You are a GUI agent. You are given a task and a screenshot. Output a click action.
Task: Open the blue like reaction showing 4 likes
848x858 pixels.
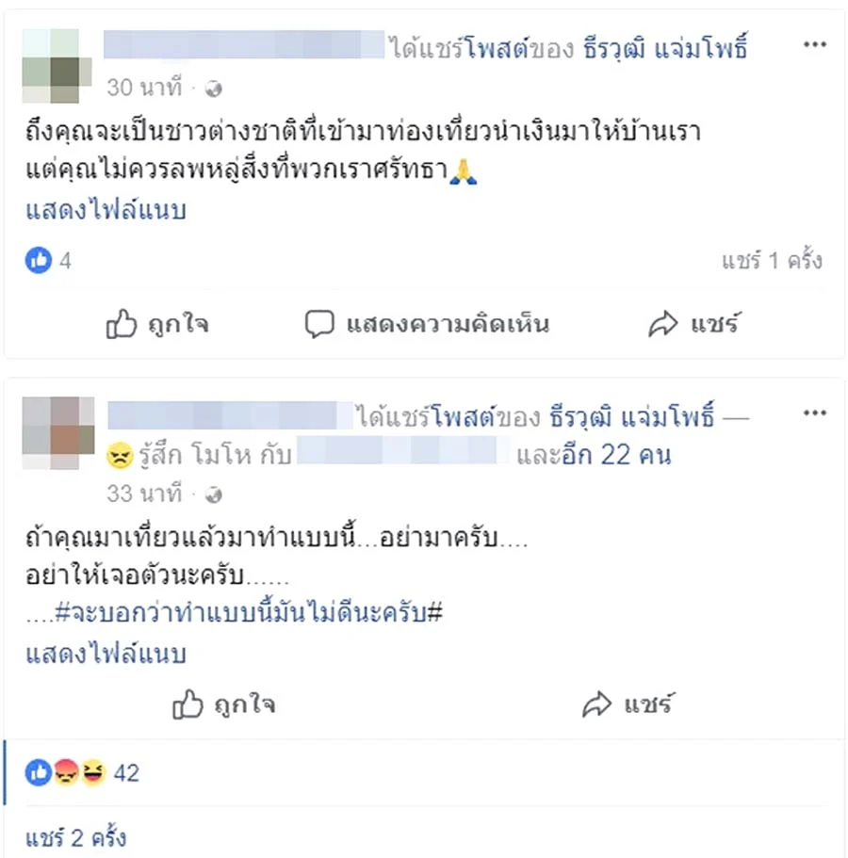(x=39, y=260)
